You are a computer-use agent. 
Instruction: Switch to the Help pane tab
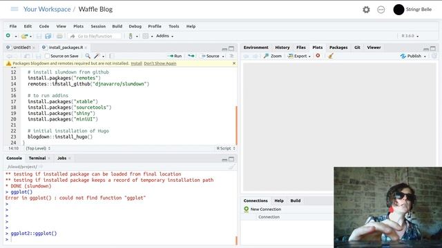coord(279,200)
